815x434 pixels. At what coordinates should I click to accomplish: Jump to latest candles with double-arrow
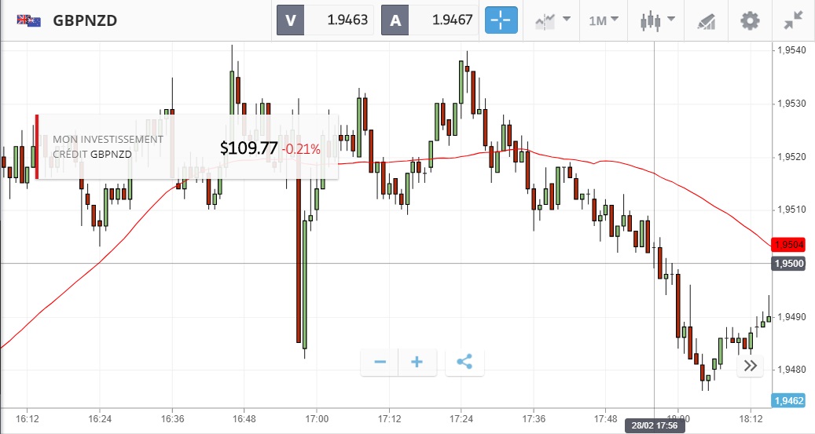pyautogui.click(x=751, y=365)
